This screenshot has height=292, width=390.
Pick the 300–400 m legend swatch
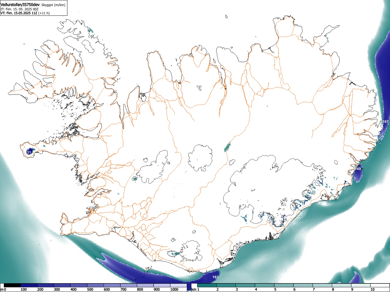click(62, 285)
